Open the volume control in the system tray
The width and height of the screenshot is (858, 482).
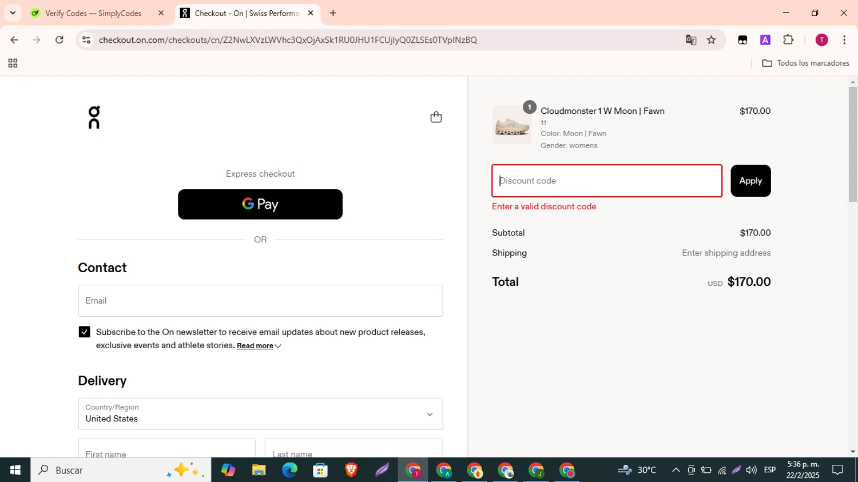751,470
